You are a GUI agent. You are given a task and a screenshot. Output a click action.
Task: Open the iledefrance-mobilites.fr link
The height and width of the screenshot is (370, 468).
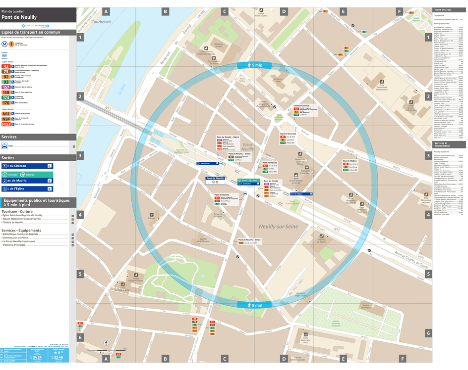tap(13, 349)
